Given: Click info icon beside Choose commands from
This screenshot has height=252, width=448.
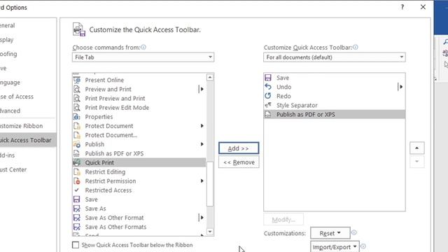Looking at the screenshot, I should [x=143, y=47].
